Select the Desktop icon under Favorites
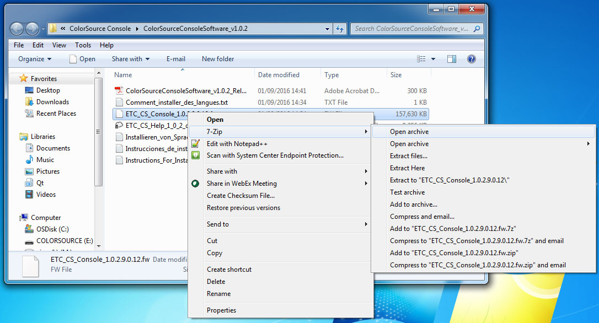599x323 pixels. click(x=29, y=90)
